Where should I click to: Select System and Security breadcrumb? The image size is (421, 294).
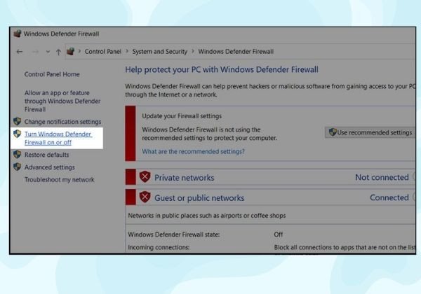coord(159,52)
